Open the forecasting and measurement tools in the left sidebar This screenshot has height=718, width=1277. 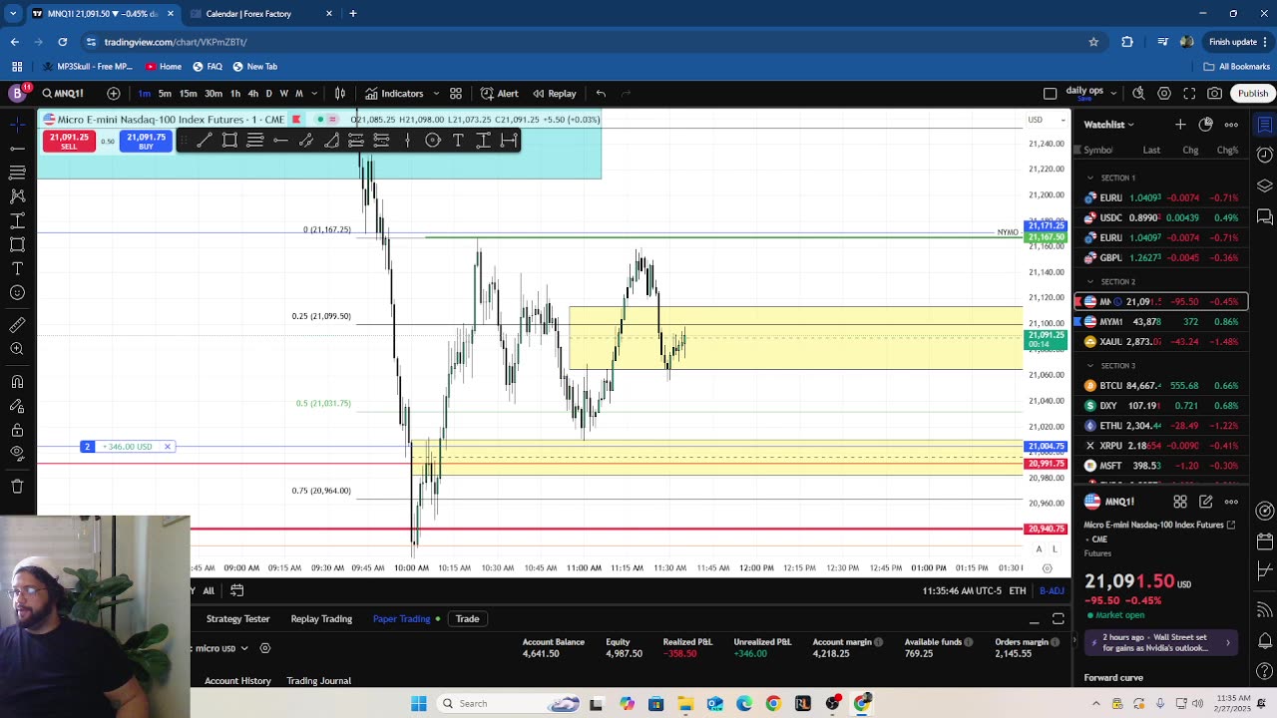pos(17,220)
